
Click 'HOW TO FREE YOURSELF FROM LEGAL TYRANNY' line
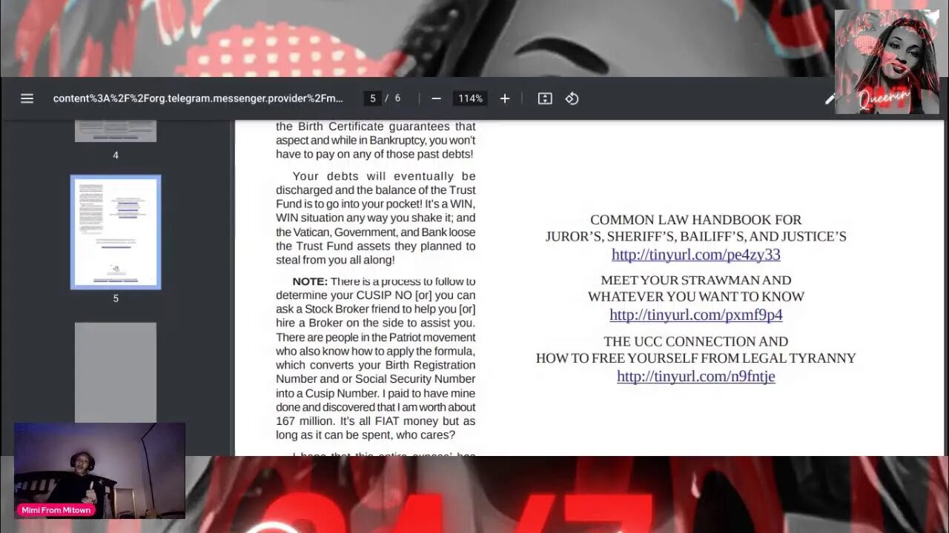[x=696, y=358]
